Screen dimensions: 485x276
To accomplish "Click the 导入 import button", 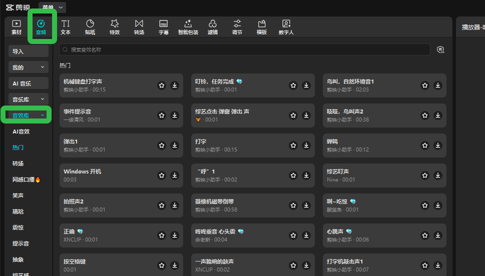I will pos(29,51).
